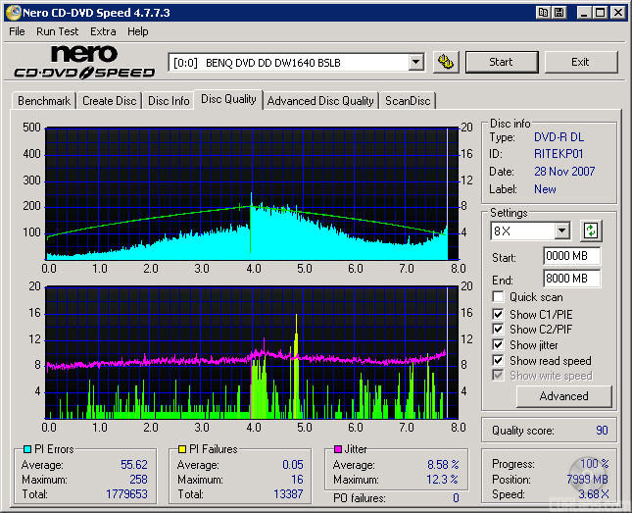Click the End position MB field
The width and height of the screenshot is (632, 513).
(571, 279)
